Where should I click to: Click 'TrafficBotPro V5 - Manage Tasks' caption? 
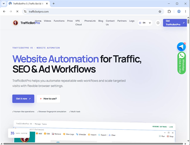click(31, 124)
